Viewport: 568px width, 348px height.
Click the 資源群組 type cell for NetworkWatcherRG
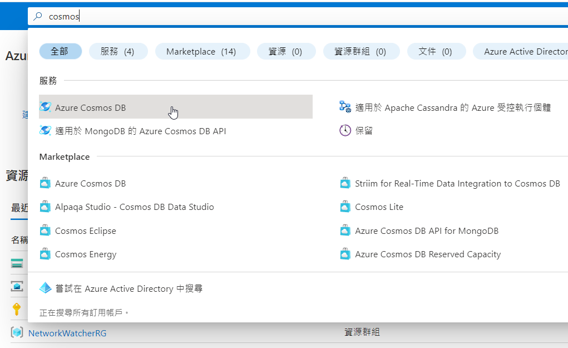(x=362, y=332)
